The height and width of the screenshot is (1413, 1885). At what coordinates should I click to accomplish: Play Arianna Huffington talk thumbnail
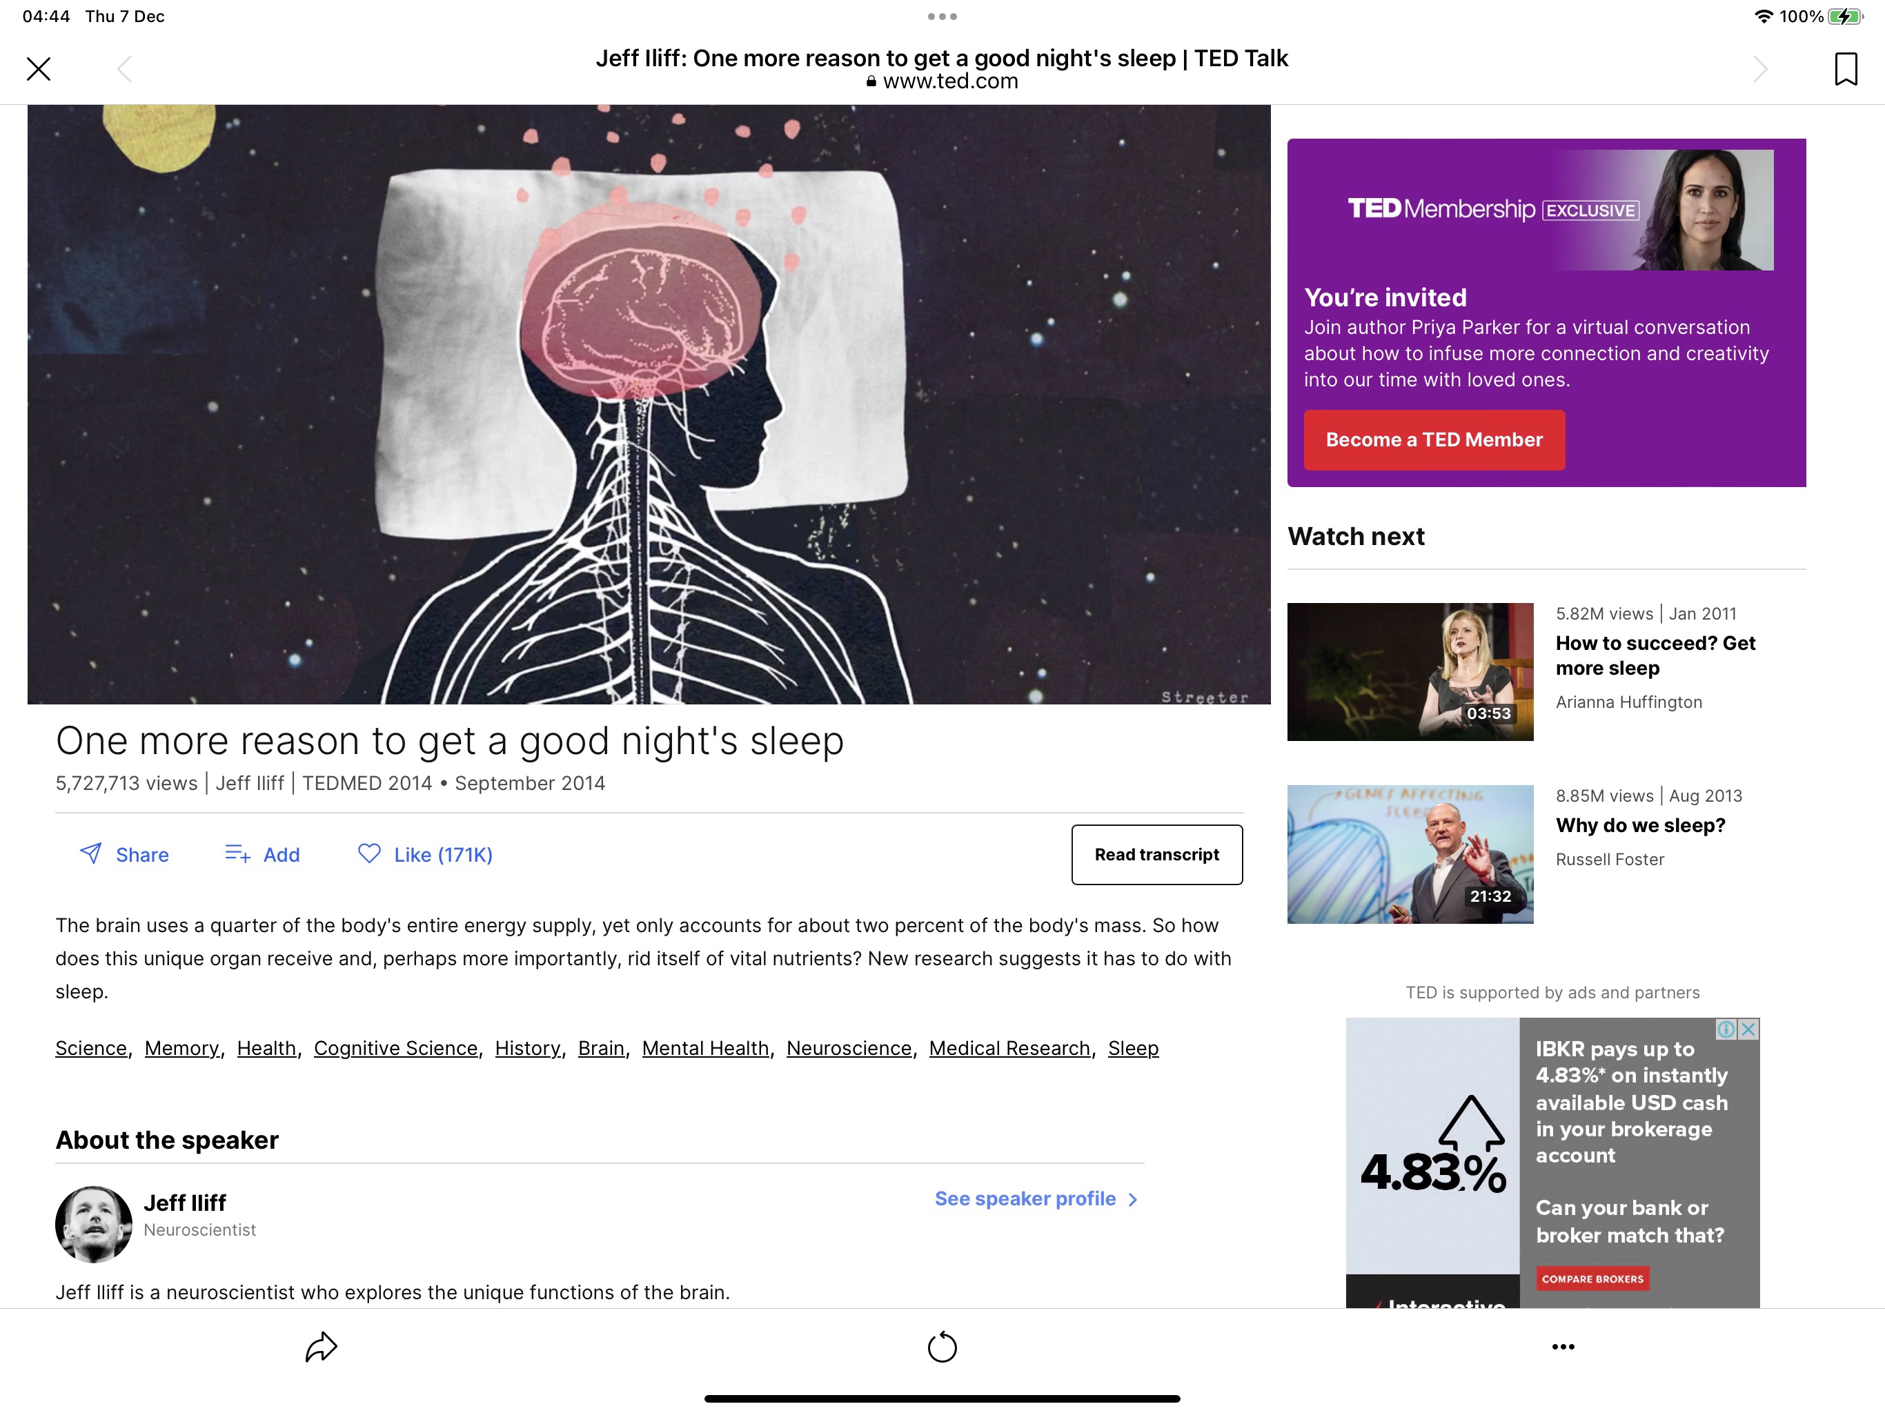click(x=1410, y=671)
